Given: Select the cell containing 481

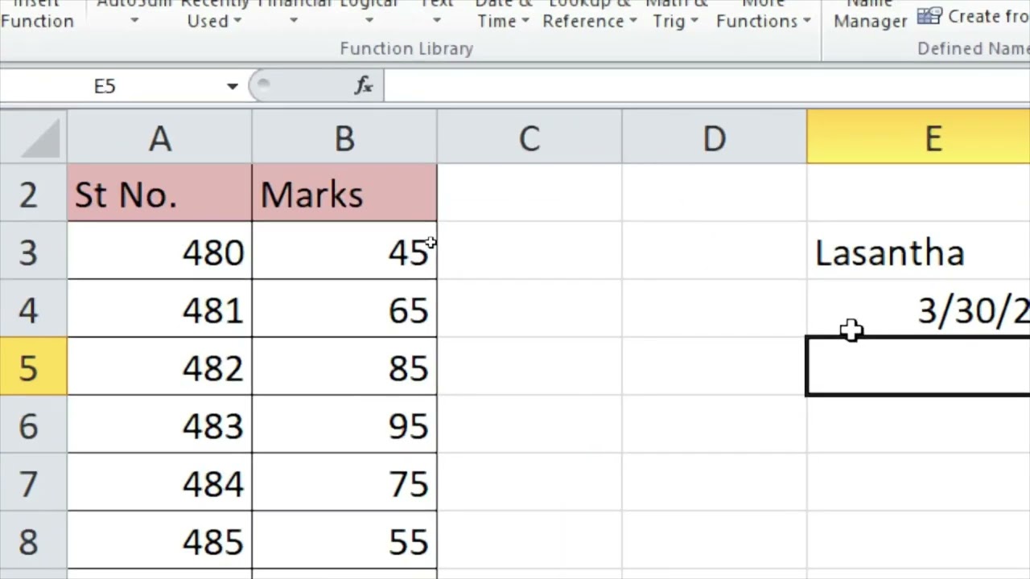Looking at the screenshot, I should pyautogui.click(x=159, y=309).
